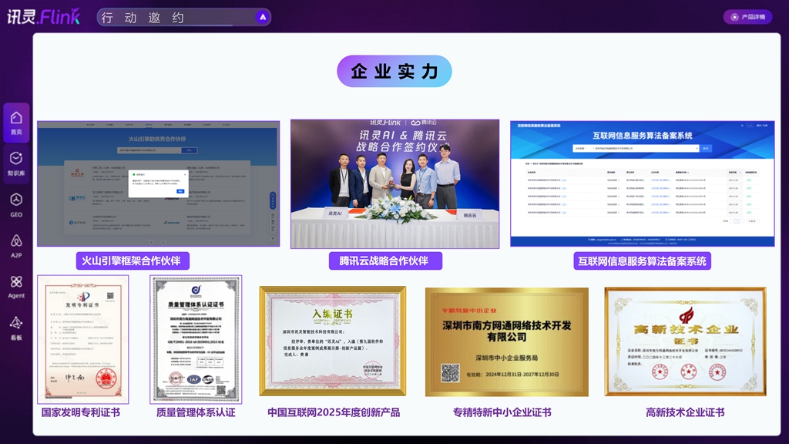Open the 首页 home sidebar icon
Screen dimensions: 789x444
[x=16, y=123]
